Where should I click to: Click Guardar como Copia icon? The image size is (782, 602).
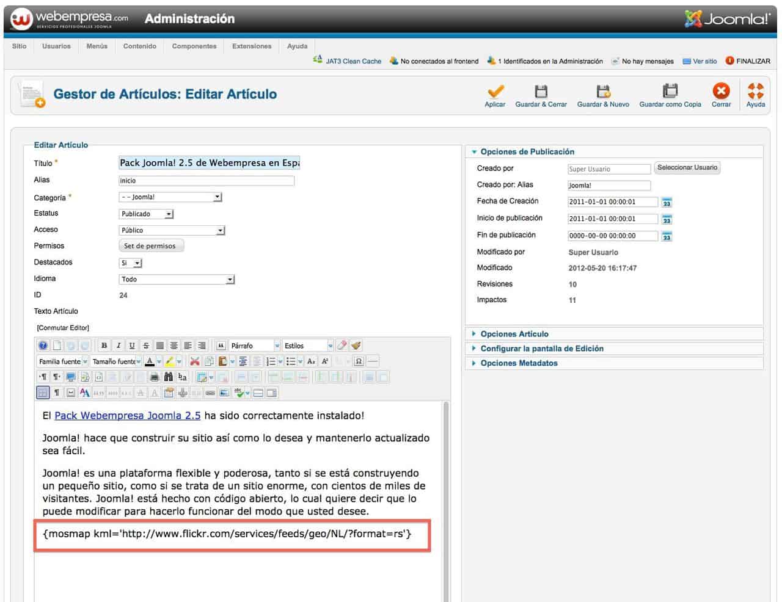click(x=670, y=91)
